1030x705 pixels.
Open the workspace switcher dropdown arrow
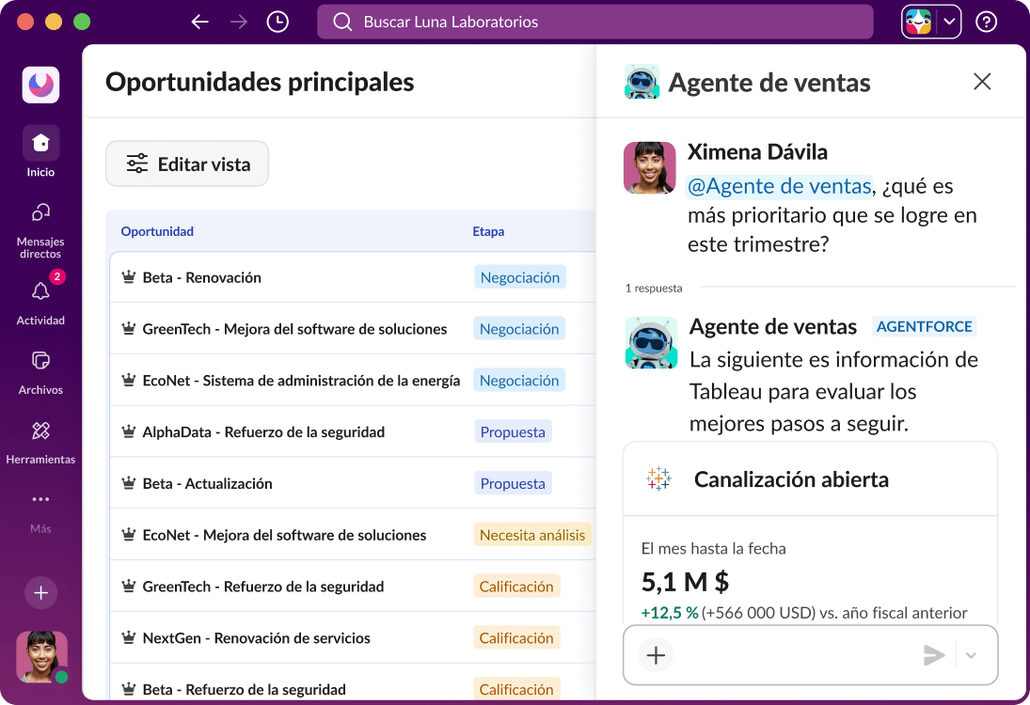(x=949, y=21)
